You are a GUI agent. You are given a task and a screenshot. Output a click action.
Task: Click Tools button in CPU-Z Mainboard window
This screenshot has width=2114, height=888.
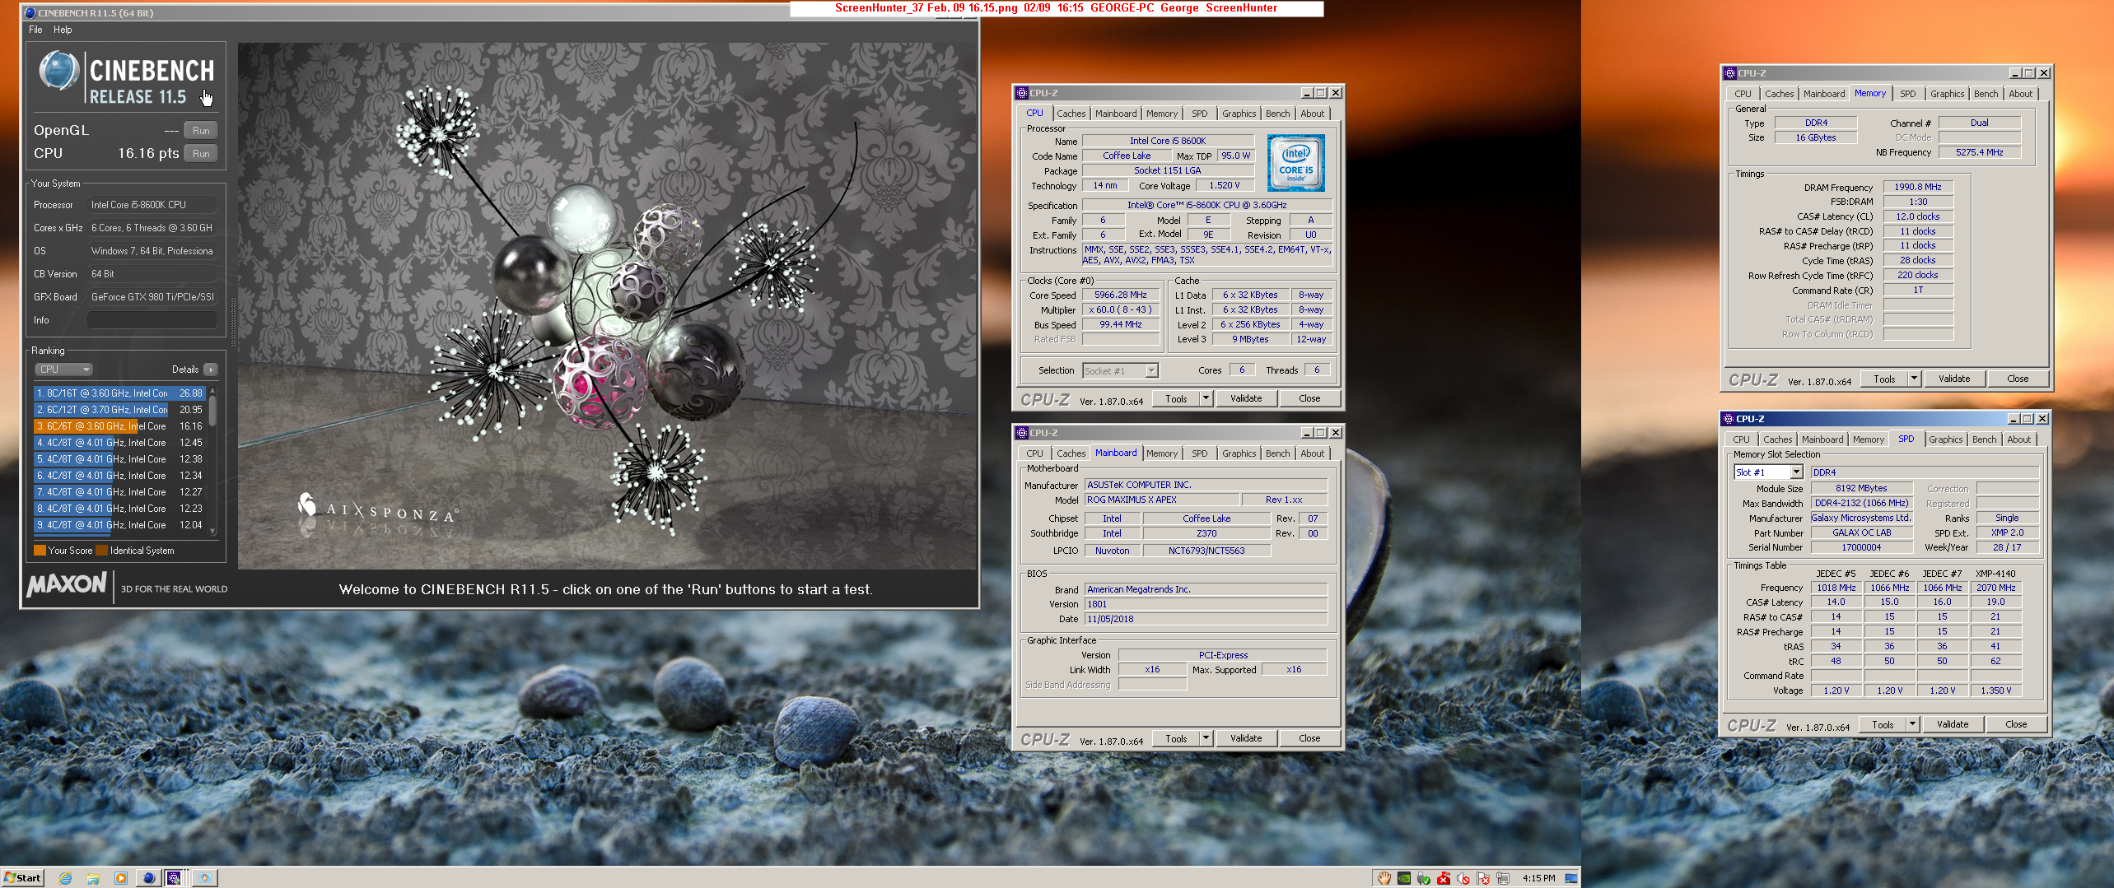pyautogui.click(x=1176, y=738)
